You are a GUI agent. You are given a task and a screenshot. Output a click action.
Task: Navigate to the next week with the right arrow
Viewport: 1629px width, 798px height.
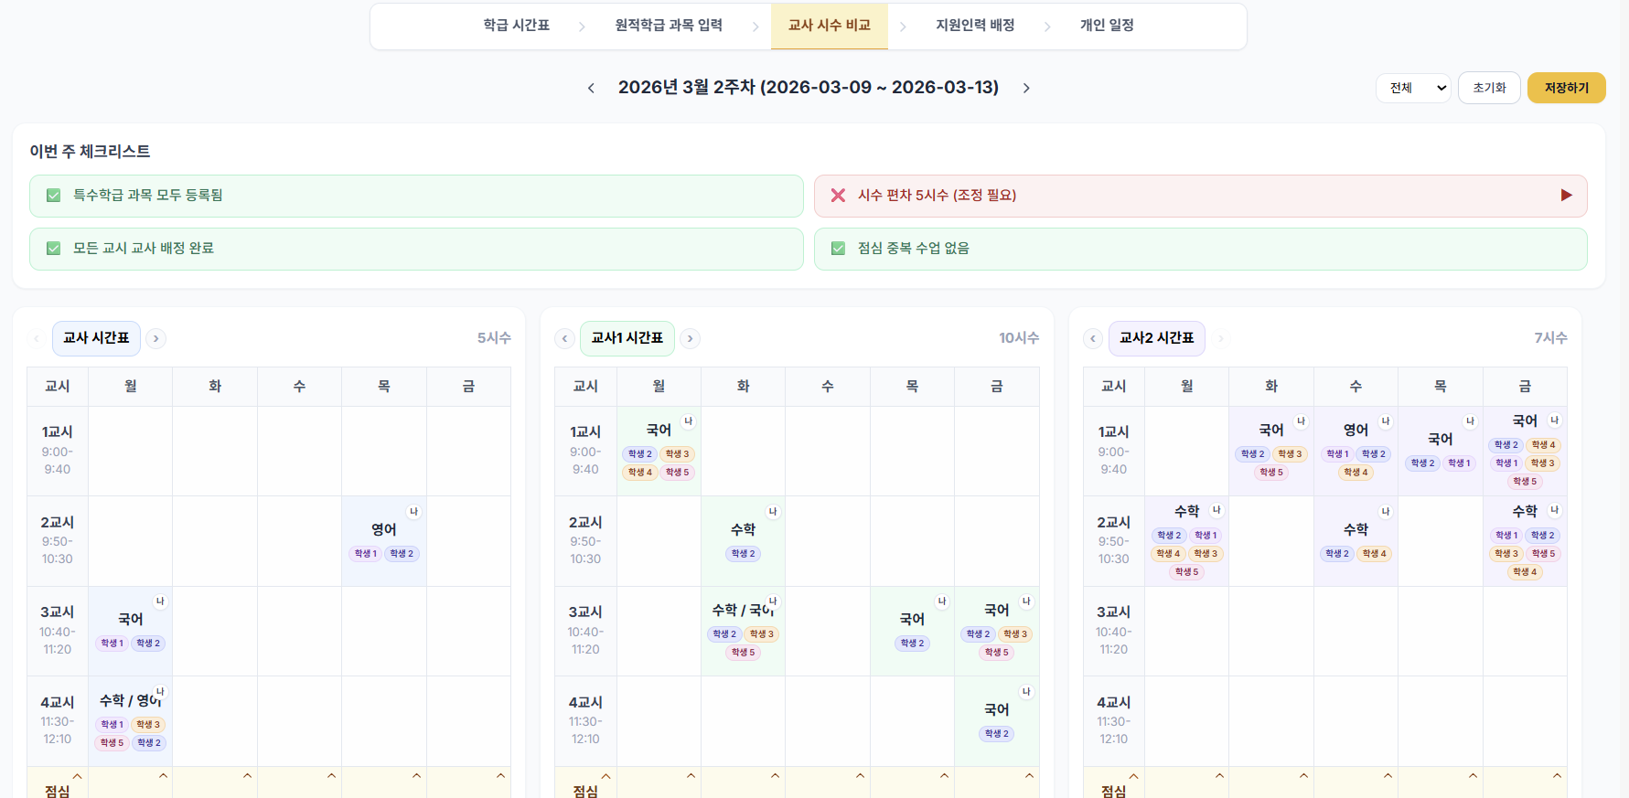(1026, 88)
